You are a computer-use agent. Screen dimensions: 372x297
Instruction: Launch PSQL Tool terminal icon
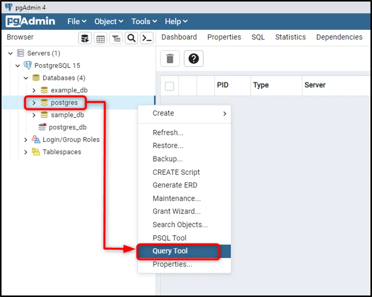[x=147, y=38]
